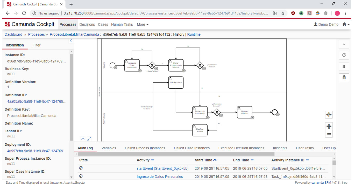Click the translate page icon in address bar
The height and width of the screenshot is (186, 355).
click(x=275, y=13)
